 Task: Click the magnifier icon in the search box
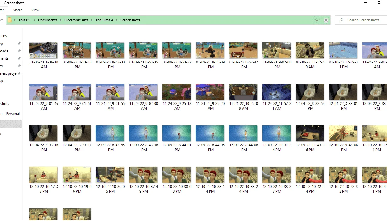[341, 20]
